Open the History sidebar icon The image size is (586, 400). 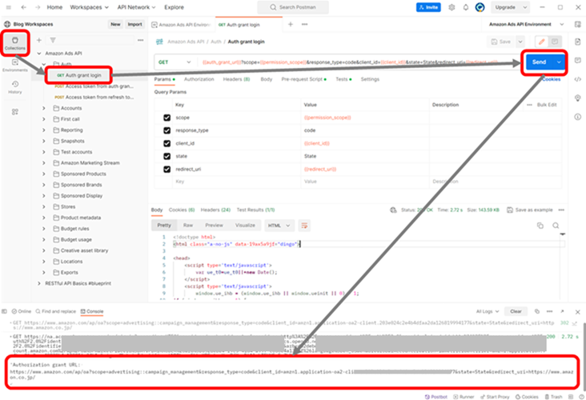(15, 86)
